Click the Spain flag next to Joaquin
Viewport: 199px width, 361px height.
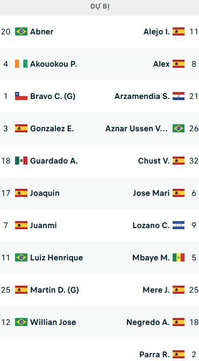pyautogui.click(x=21, y=193)
